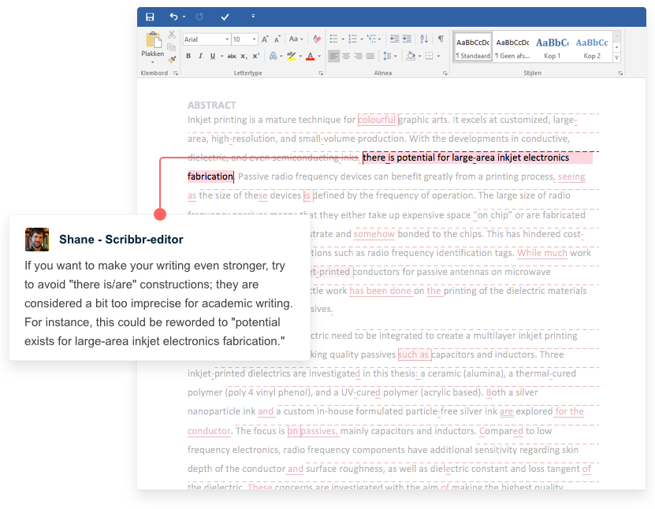The height and width of the screenshot is (509, 655).
Task: Insert a bulleted list
Action: 333,38
